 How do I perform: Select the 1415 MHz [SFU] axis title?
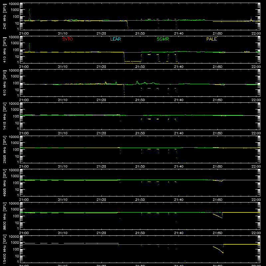coord(5,116)
